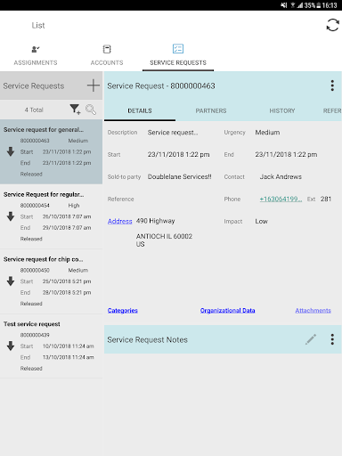Tap the Service Requests icon above its tab label
342x456 pixels.
[178, 49]
